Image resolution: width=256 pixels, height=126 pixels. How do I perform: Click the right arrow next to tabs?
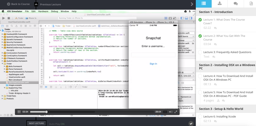point(192,4)
